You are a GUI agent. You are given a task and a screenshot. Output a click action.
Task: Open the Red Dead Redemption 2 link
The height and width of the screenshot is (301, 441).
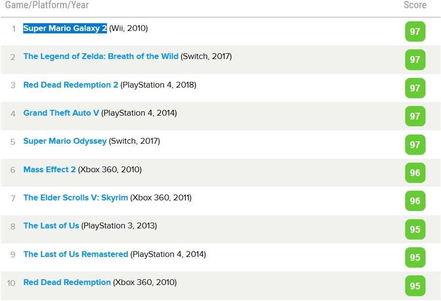[x=71, y=85]
